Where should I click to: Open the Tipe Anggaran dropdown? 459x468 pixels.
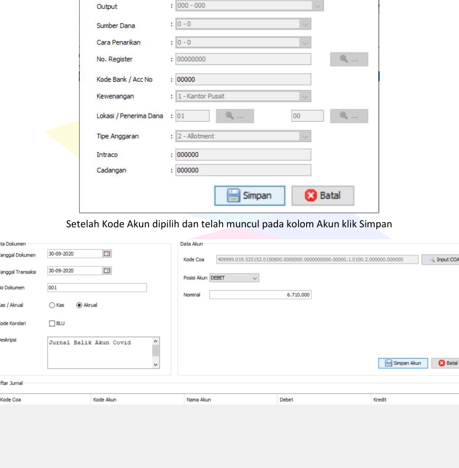point(305,137)
